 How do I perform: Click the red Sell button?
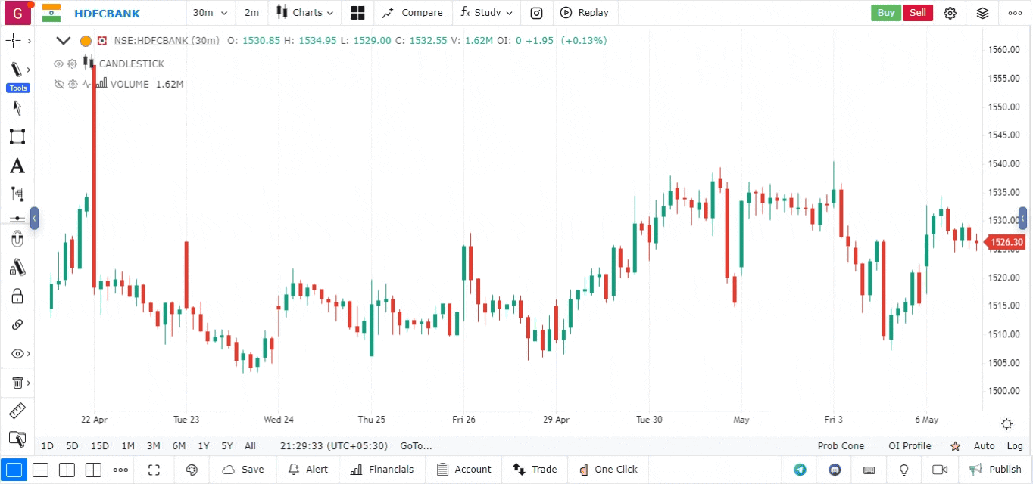[917, 13]
